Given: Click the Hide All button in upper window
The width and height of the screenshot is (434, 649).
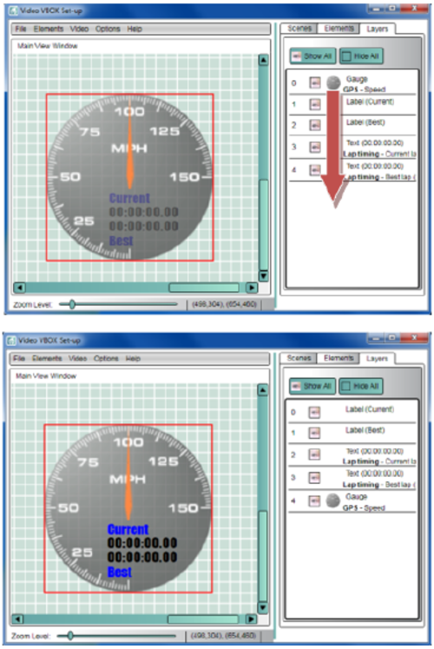Looking at the screenshot, I should pos(361,56).
